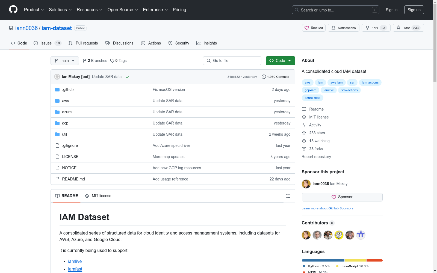The height and width of the screenshot is (273, 437).
Task: Click the JavaScript yellow language bar segment
Action: (x=355, y=260)
